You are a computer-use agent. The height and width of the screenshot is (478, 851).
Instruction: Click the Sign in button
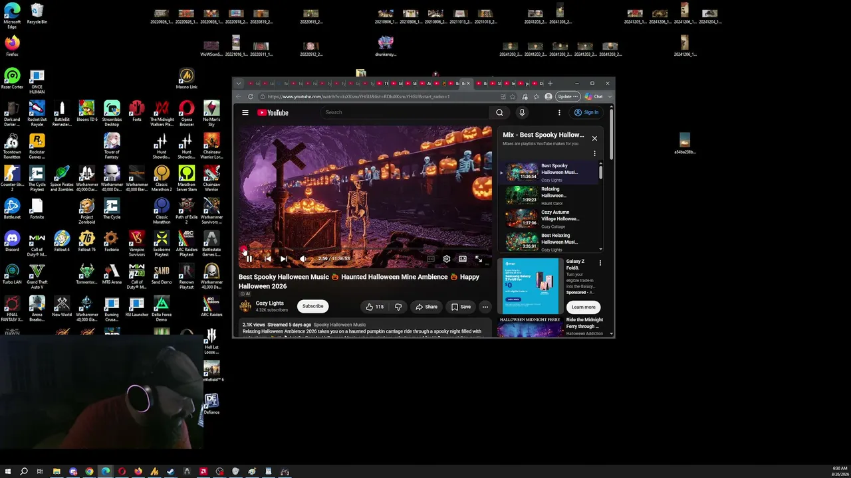pos(586,112)
